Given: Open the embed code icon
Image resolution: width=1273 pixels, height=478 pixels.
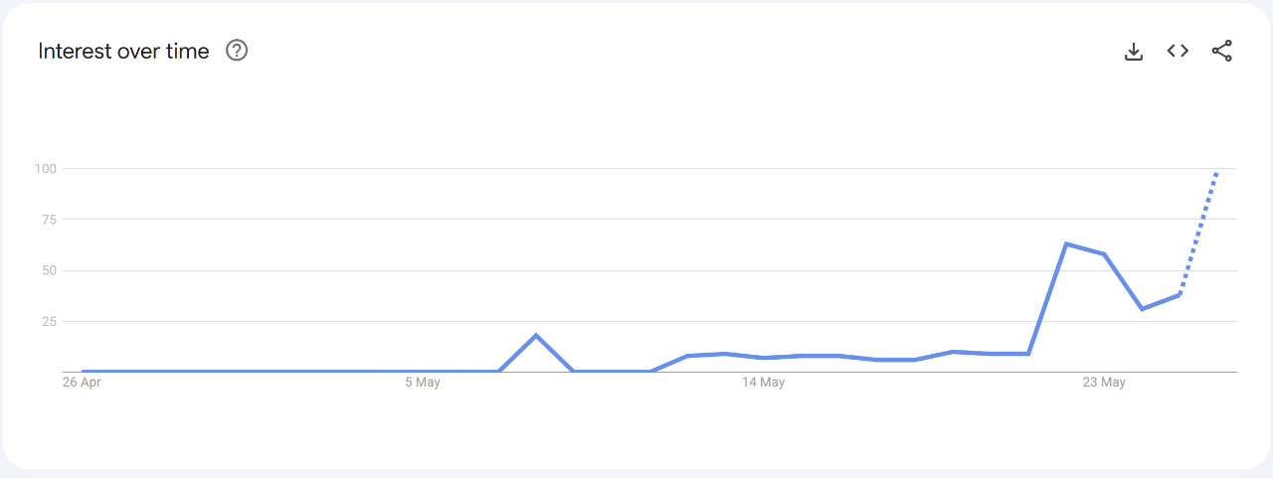Looking at the screenshot, I should (x=1178, y=51).
